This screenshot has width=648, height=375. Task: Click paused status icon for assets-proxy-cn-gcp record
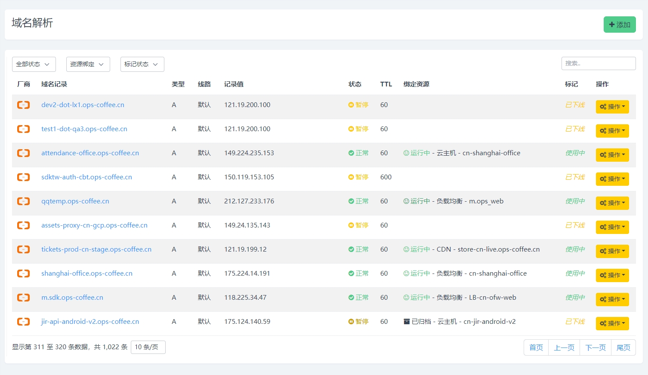[x=351, y=225]
